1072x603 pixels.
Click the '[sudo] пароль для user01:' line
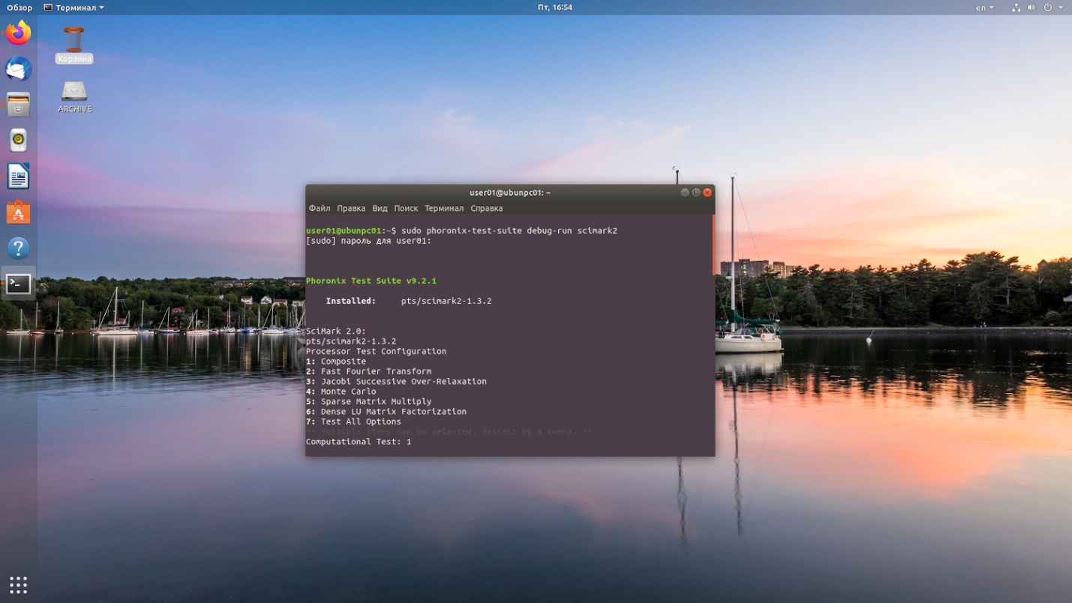(x=368, y=241)
